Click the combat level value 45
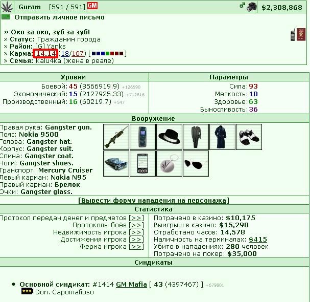 tap(73, 87)
